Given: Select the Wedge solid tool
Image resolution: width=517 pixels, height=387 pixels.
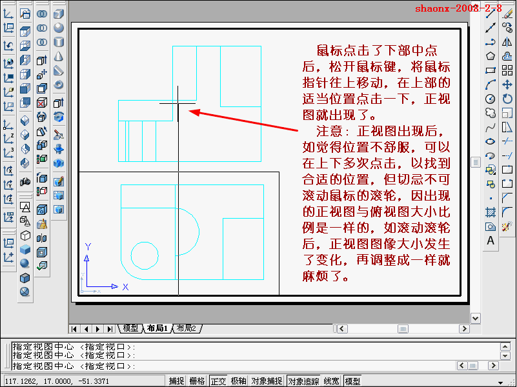Looking at the screenshot, I should [59, 70].
